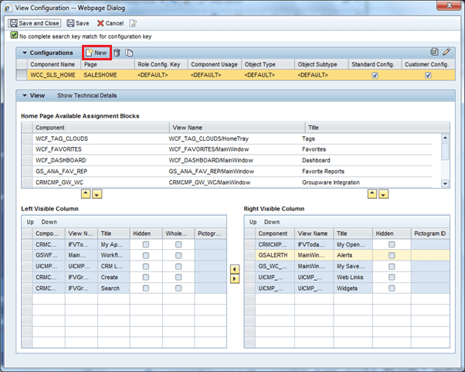Collapse the Configurations section
Image resolution: width=465 pixels, height=372 pixels.
point(24,52)
